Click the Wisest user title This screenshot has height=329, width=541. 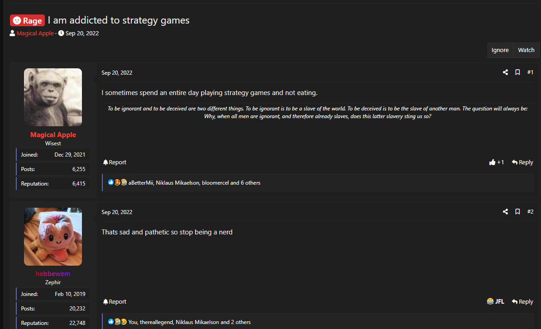pyautogui.click(x=53, y=143)
